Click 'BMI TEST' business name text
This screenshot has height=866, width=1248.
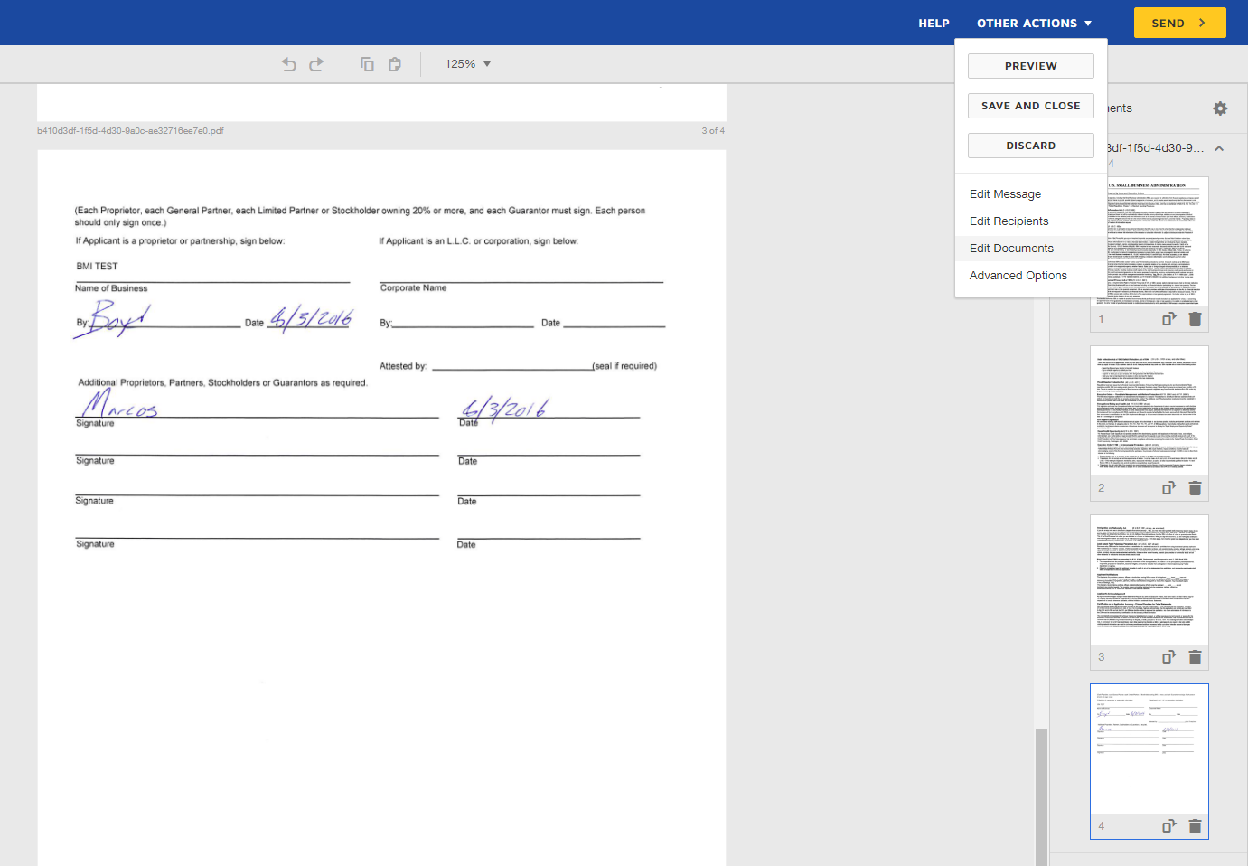click(97, 267)
